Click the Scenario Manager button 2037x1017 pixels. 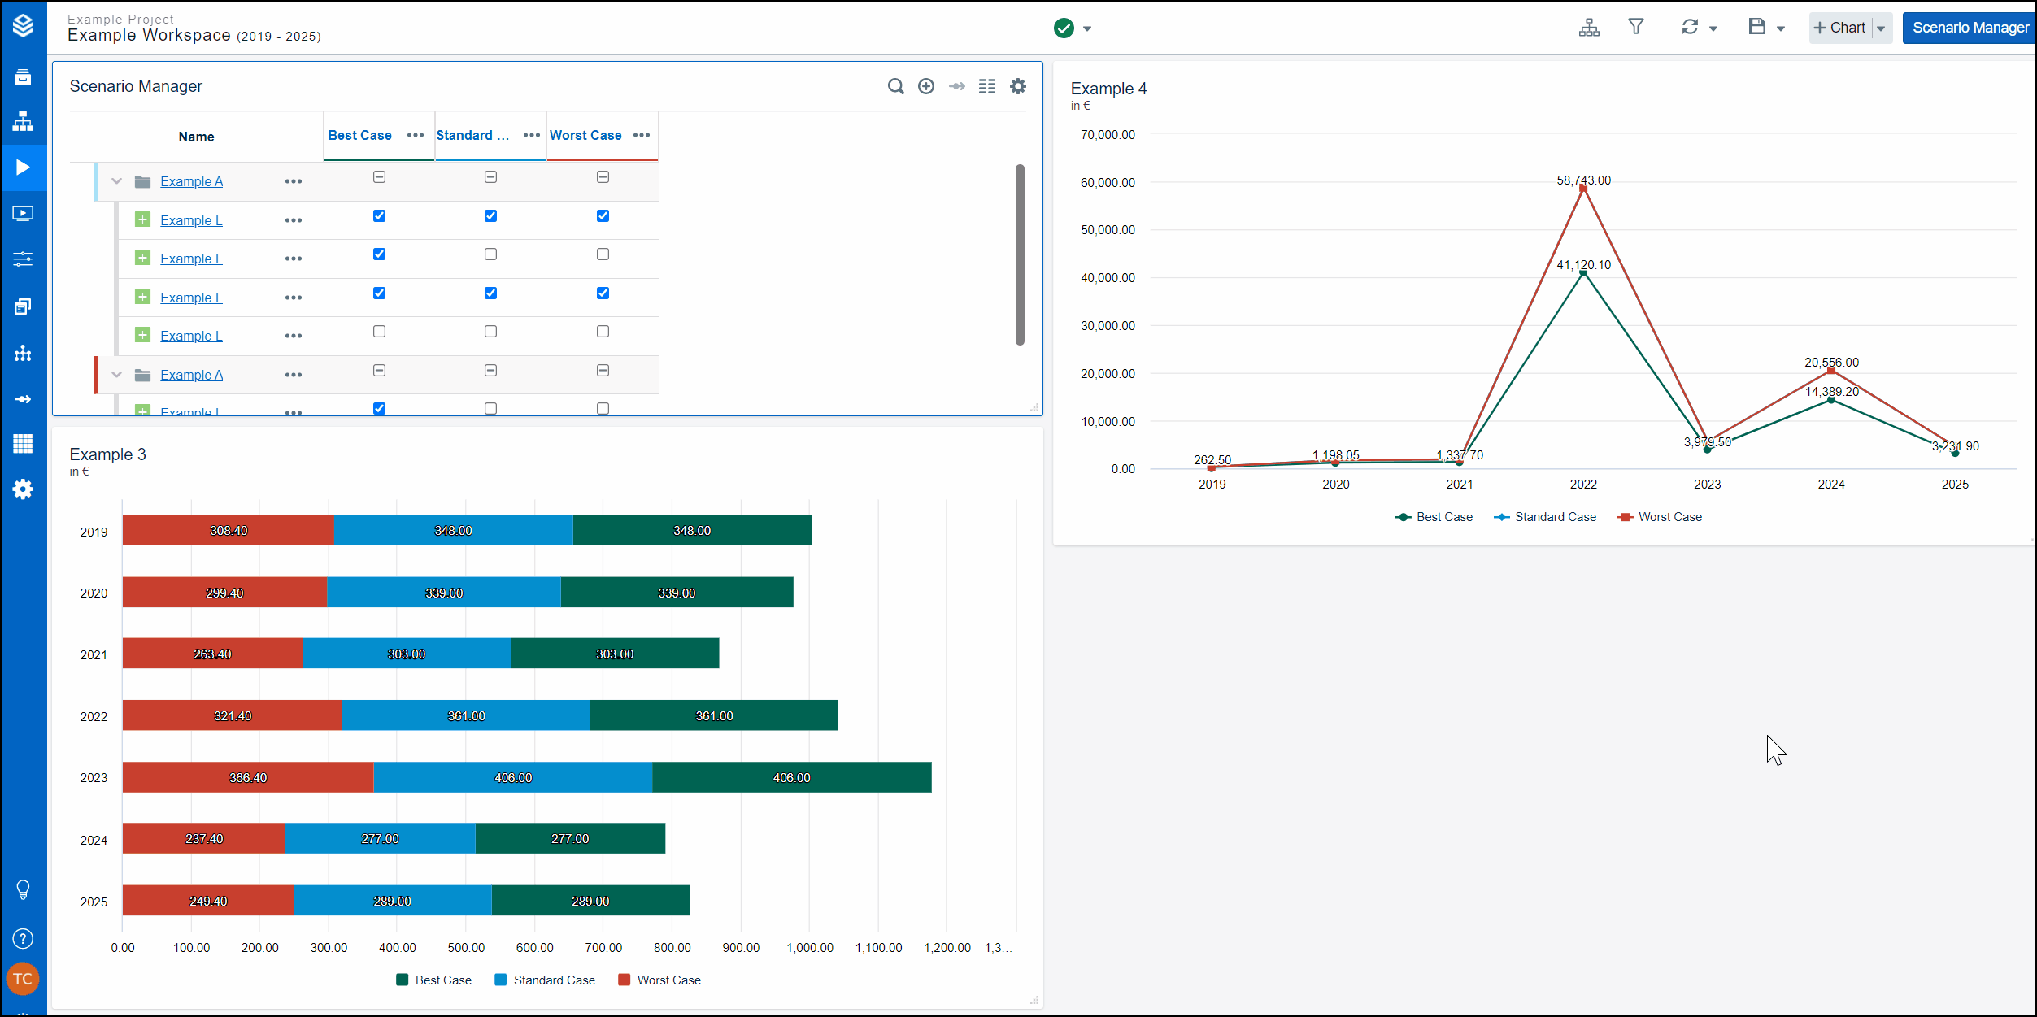tap(1970, 28)
